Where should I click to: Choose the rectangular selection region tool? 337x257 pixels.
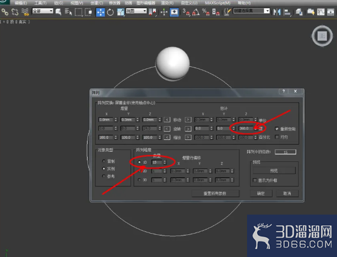[x=79, y=12]
